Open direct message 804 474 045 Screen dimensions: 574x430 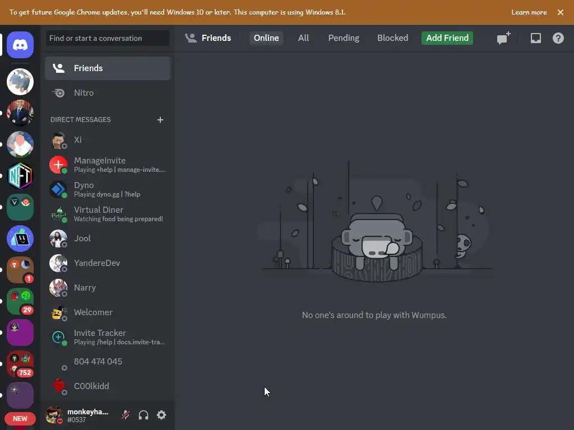click(x=108, y=362)
